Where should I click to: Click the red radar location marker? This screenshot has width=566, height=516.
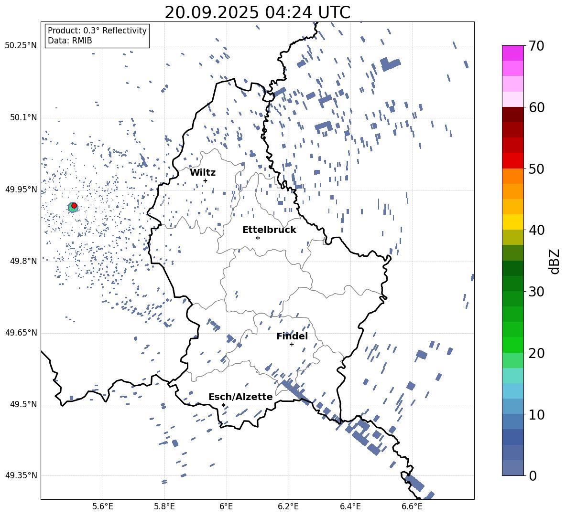tap(74, 206)
